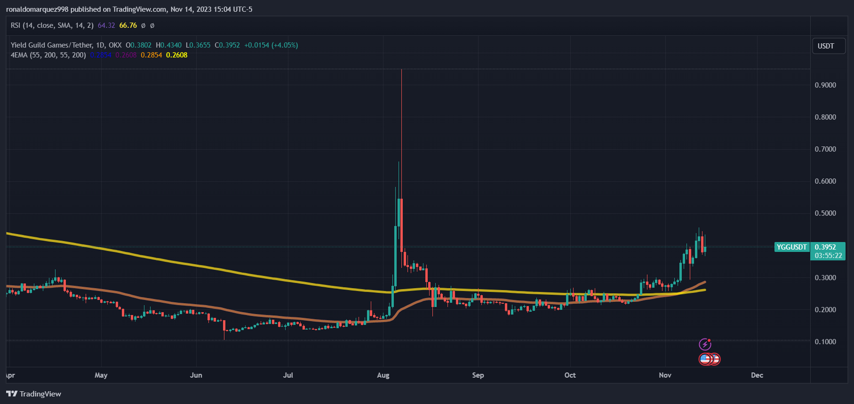This screenshot has height=404, width=854.
Task: Click the purple lightning bolt event icon
Action: 705,344
